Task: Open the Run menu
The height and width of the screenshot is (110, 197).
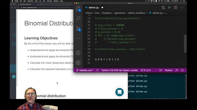Action: (x=44, y=1)
